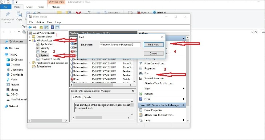Click Select all in Explorer ribbon

coord(159,12)
